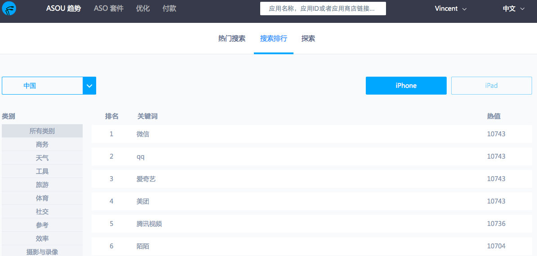
Task: Open the 微信 keyword row
Action: click(312, 134)
